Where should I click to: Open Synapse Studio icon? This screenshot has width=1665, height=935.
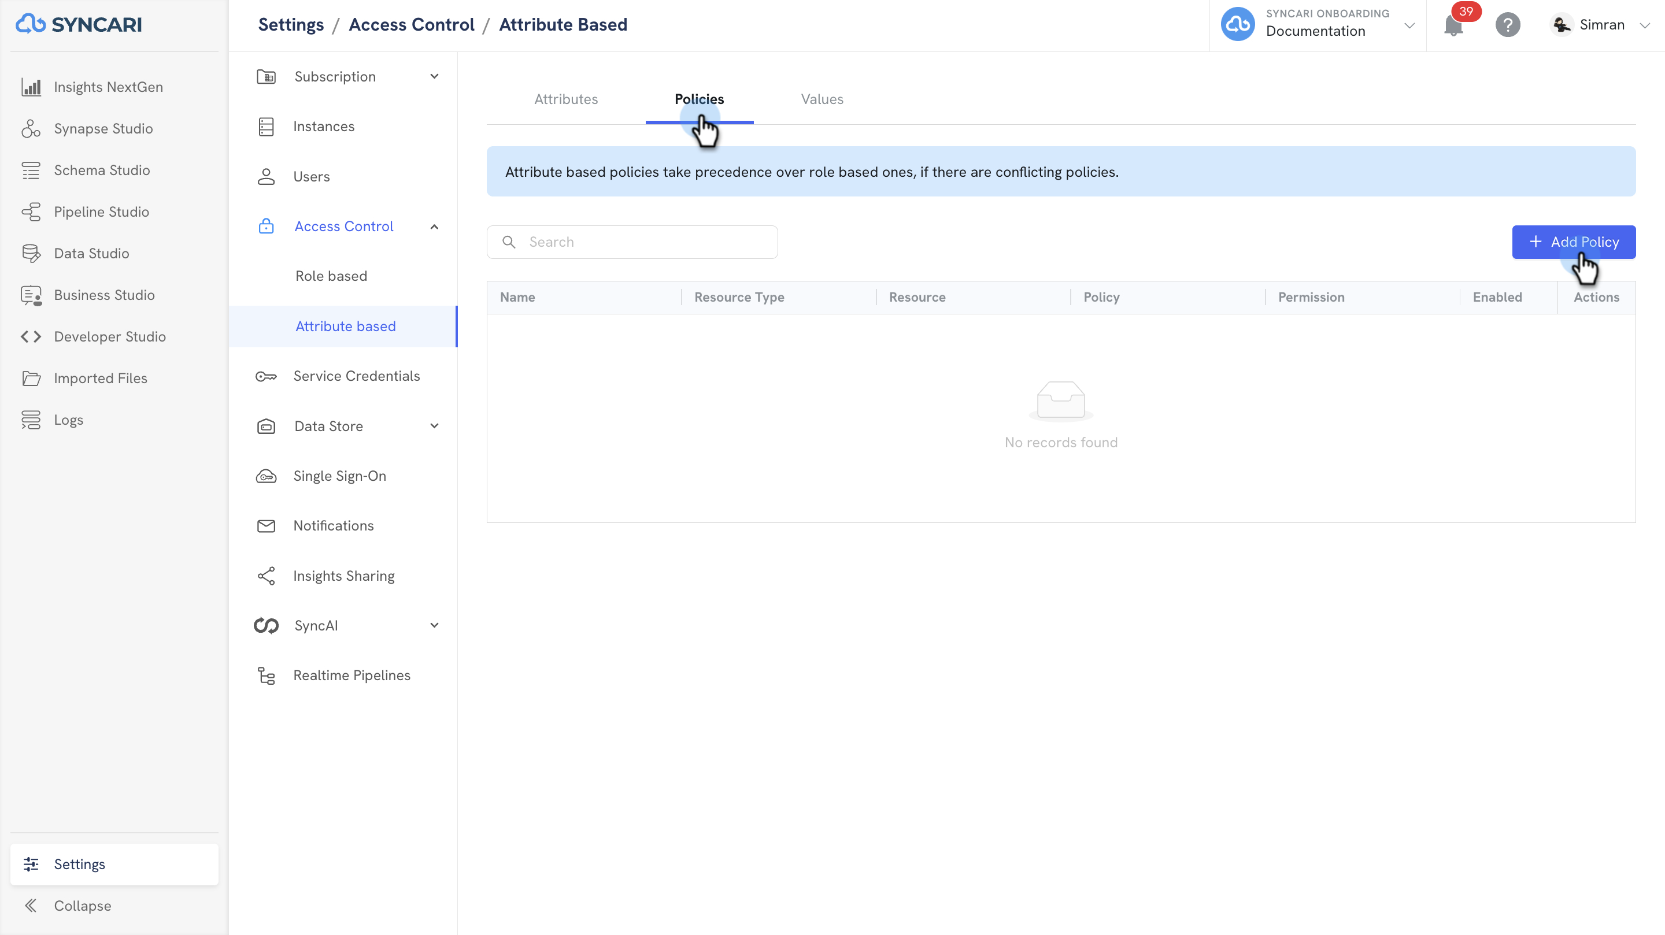31,129
